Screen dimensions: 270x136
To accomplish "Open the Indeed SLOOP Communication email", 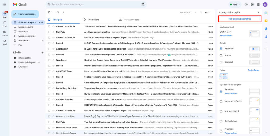I will point(130,43).
